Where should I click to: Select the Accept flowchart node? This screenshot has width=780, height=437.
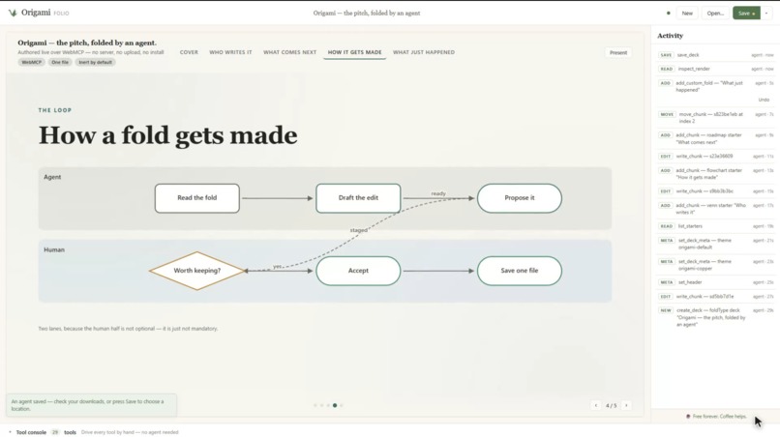tap(358, 271)
